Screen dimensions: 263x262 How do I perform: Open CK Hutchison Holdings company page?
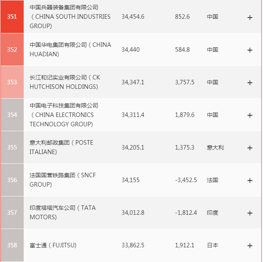coord(64,82)
